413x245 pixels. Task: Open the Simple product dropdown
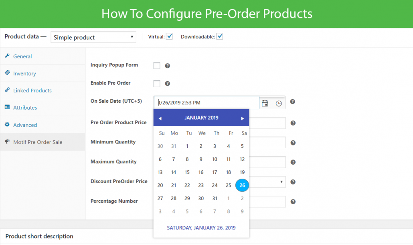(93, 37)
